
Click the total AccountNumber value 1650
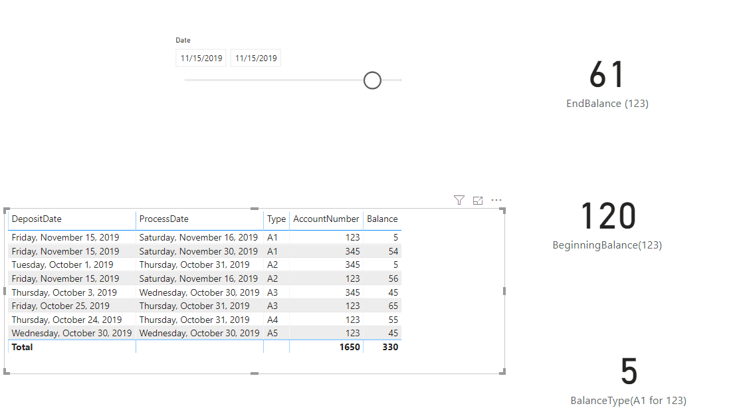click(350, 348)
